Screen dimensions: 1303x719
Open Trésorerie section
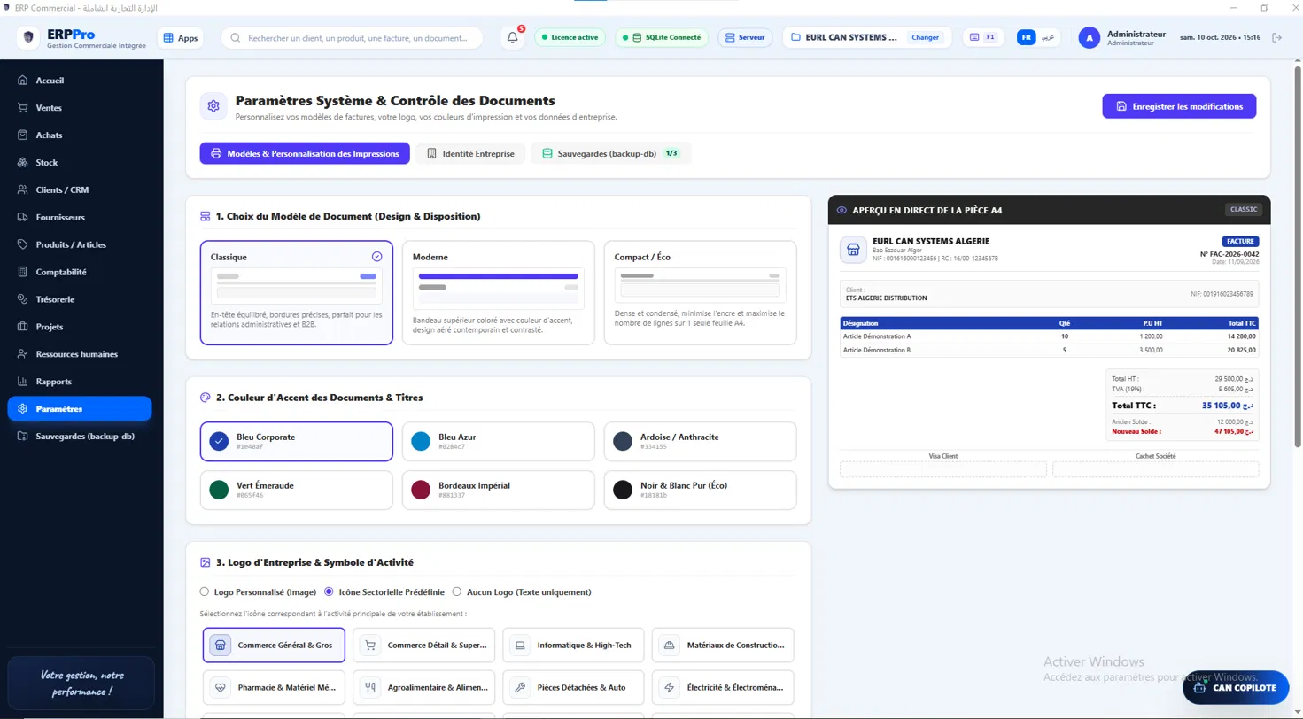[80, 299]
